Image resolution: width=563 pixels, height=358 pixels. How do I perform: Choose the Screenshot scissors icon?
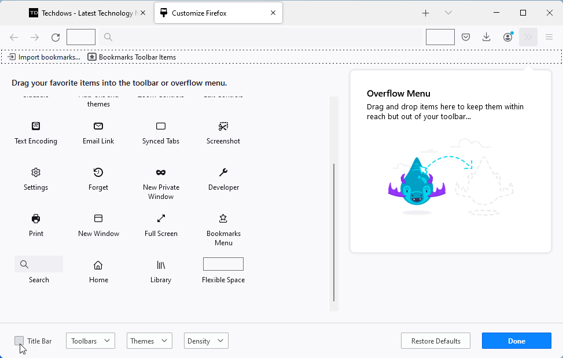tap(223, 126)
